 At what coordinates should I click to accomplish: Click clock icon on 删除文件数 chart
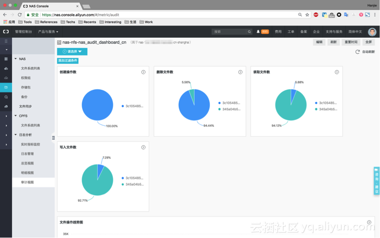(240, 72)
